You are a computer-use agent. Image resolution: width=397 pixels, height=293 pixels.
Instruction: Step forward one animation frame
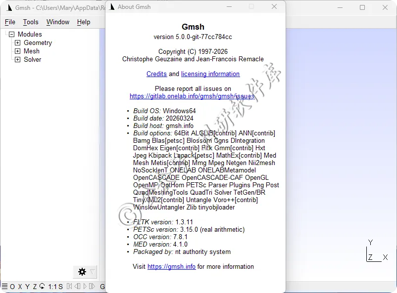(92, 286)
